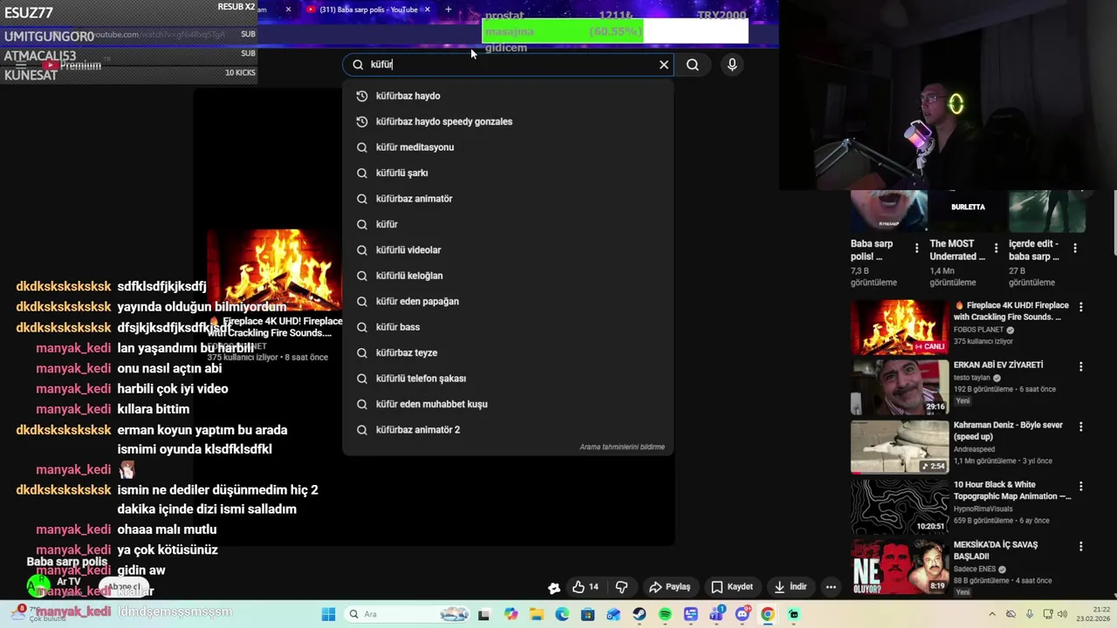Open ERKAN ABİ EV ZİYARETİ thumbnail
The height and width of the screenshot is (628, 1117).
(900, 387)
